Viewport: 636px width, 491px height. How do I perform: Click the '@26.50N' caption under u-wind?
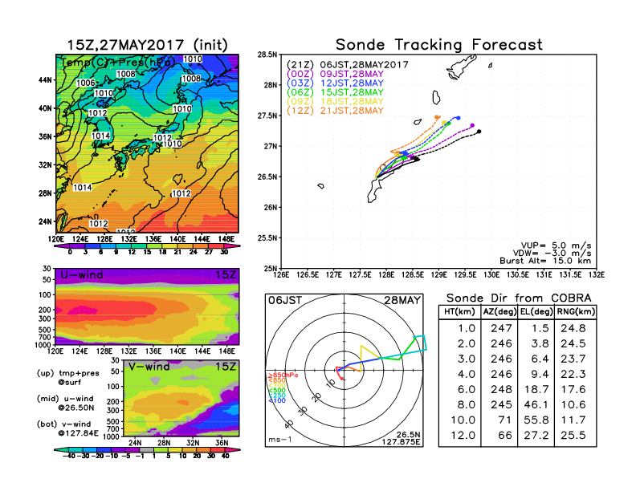75,408
